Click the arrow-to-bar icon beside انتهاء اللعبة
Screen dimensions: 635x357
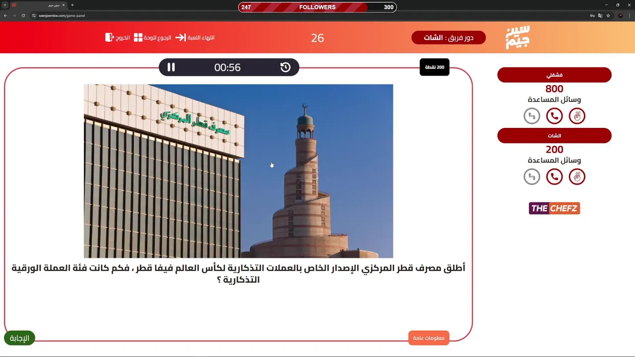tap(181, 38)
